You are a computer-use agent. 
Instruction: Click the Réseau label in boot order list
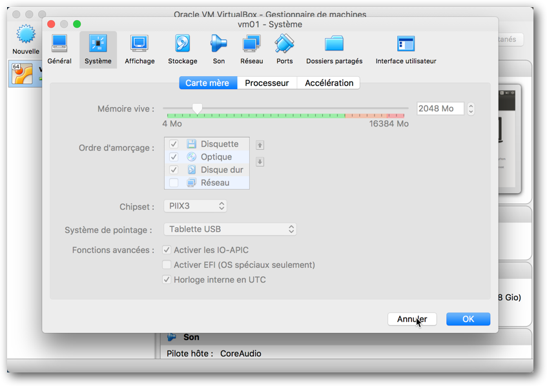215,183
